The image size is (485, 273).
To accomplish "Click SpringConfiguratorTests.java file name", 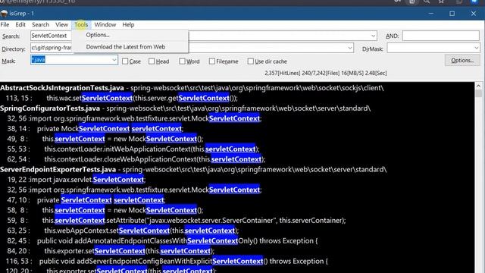I will tap(50, 108).
